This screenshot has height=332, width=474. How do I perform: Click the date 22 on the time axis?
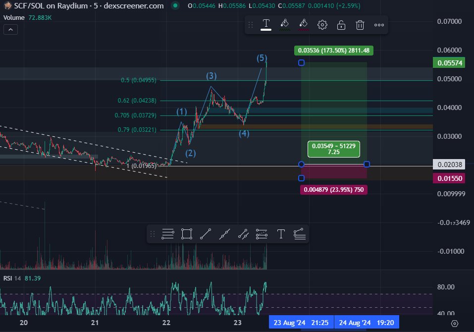tap(166, 323)
